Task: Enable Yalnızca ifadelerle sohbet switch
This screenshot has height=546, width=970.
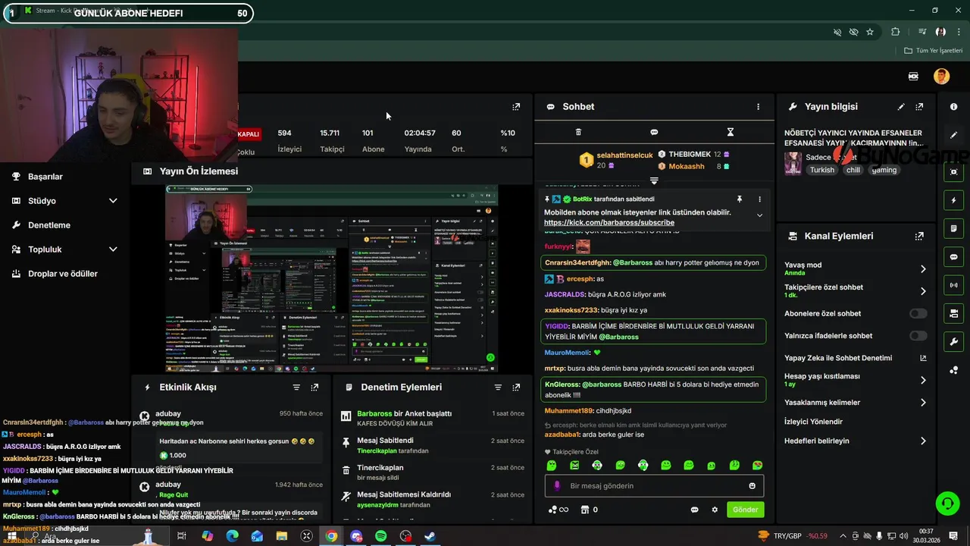Action: [x=918, y=336]
